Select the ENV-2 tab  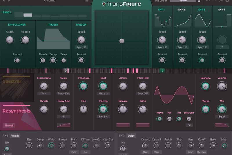click(x=182, y=10)
